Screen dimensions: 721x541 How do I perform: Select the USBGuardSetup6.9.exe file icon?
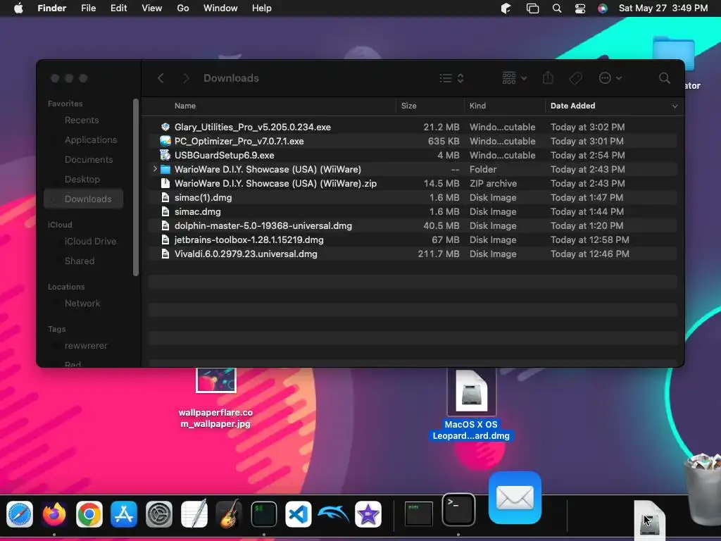165,155
